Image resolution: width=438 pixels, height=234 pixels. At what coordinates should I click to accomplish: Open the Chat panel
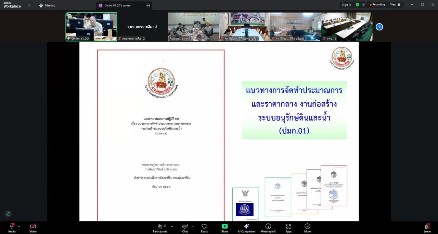(185, 228)
